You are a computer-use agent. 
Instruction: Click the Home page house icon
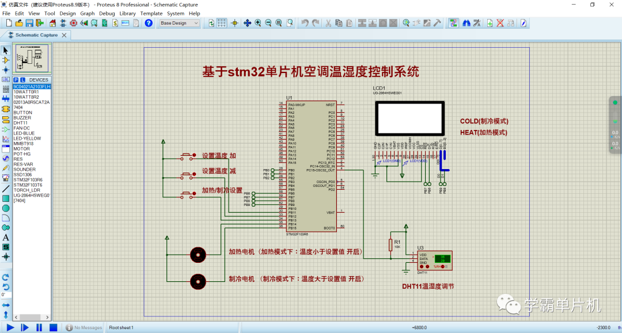tap(52, 24)
